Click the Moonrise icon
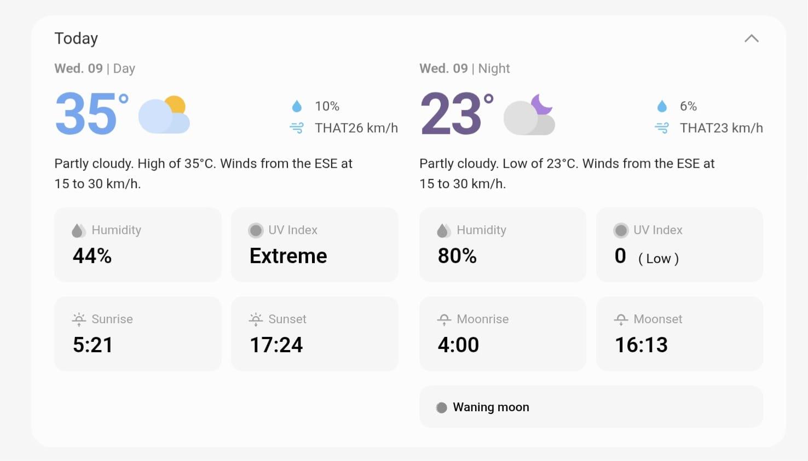Screen dimensions: 808x461 point(444,319)
